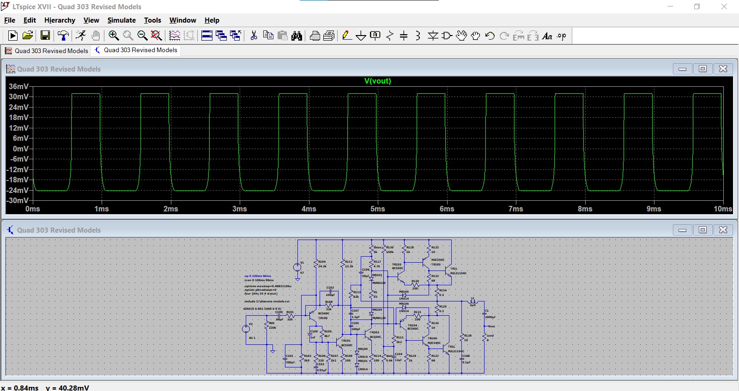Click the V2 input source in schematic
Image resolution: width=739 pixels, height=391 pixels.
click(x=246, y=329)
